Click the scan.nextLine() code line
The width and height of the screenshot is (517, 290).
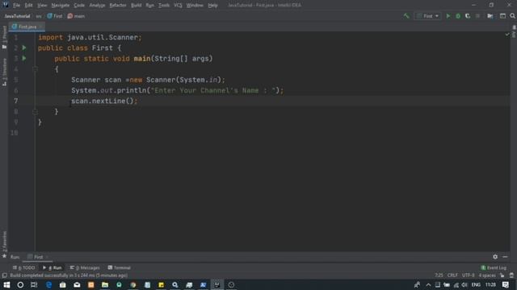[x=104, y=101]
